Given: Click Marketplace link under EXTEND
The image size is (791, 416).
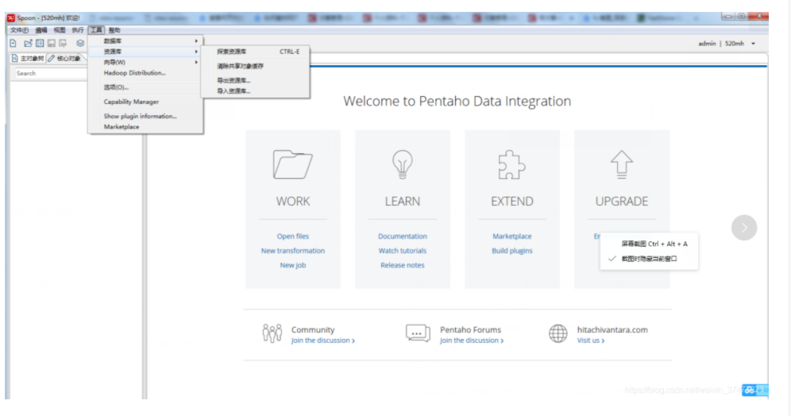Looking at the screenshot, I should (x=511, y=236).
